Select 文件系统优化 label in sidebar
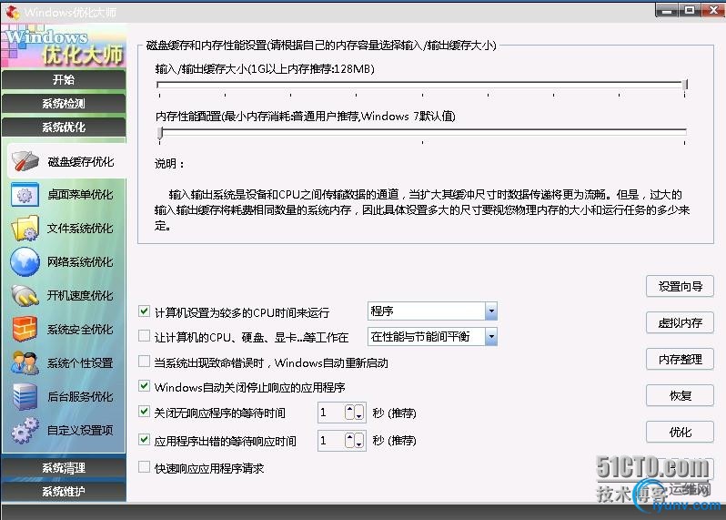Screen dimensions: 726x520 [81, 228]
